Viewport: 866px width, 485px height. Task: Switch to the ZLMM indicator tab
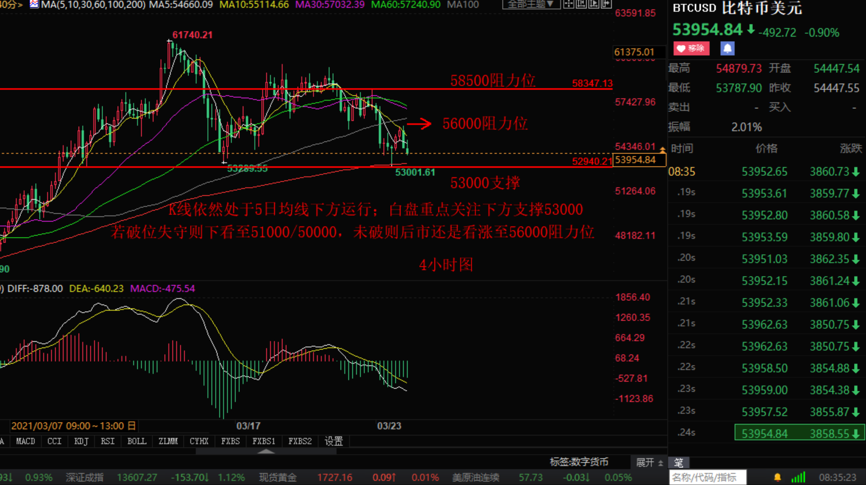168,441
